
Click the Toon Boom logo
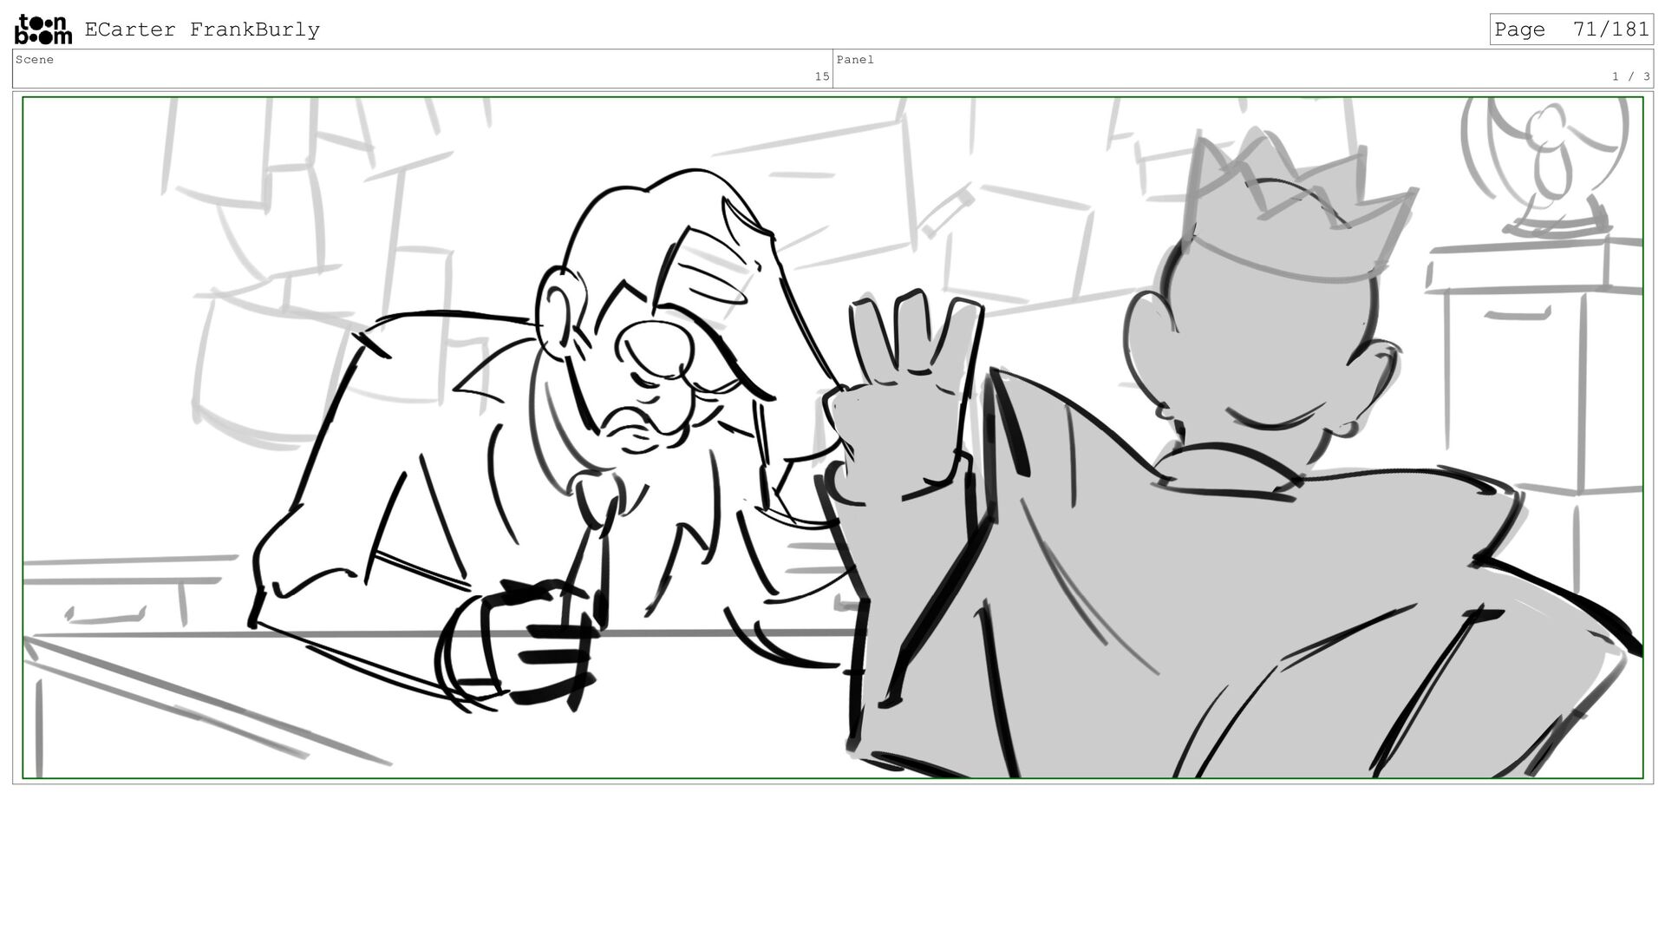(x=43, y=29)
